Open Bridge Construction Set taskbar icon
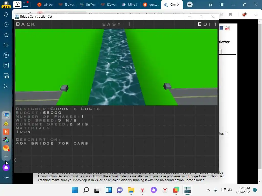262x196 pixels. click(x=188, y=190)
